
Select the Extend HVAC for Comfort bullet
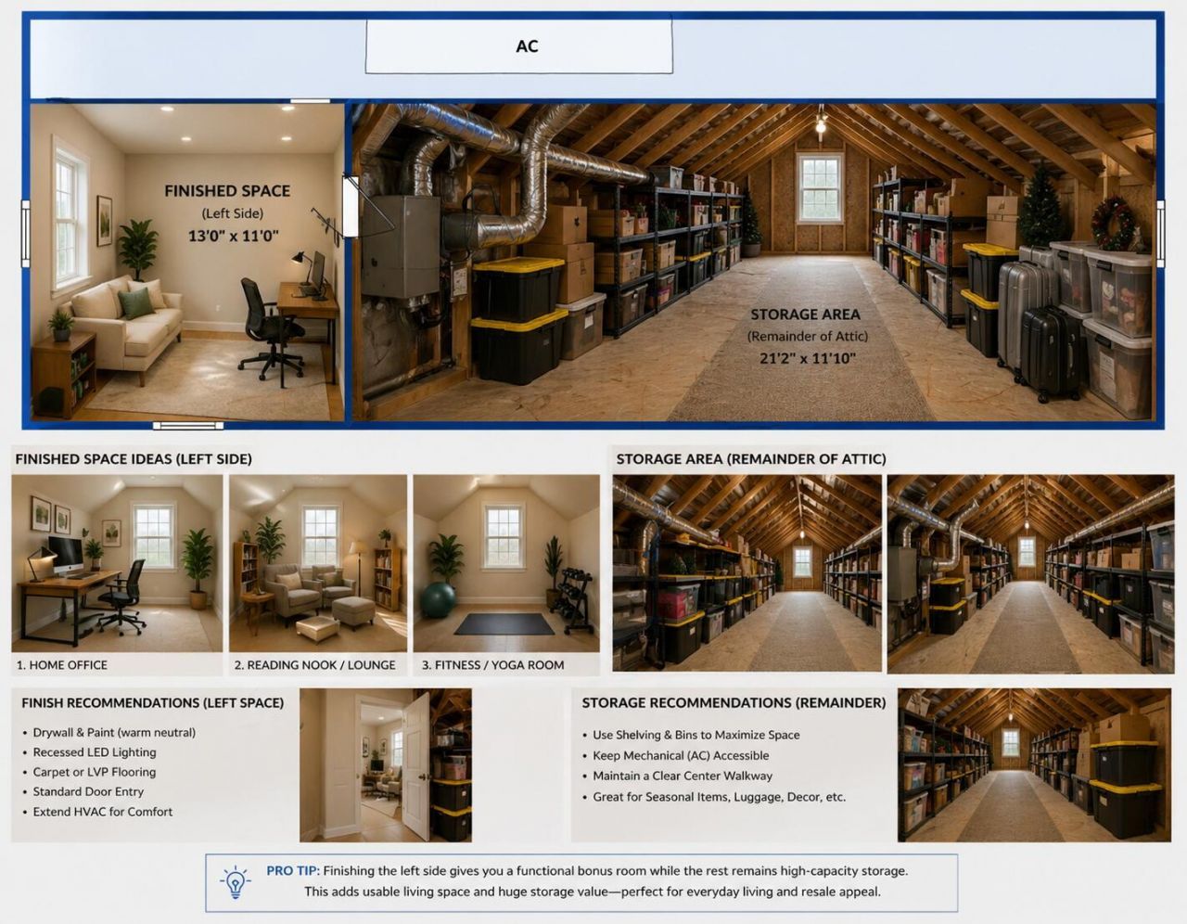[103, 812]
